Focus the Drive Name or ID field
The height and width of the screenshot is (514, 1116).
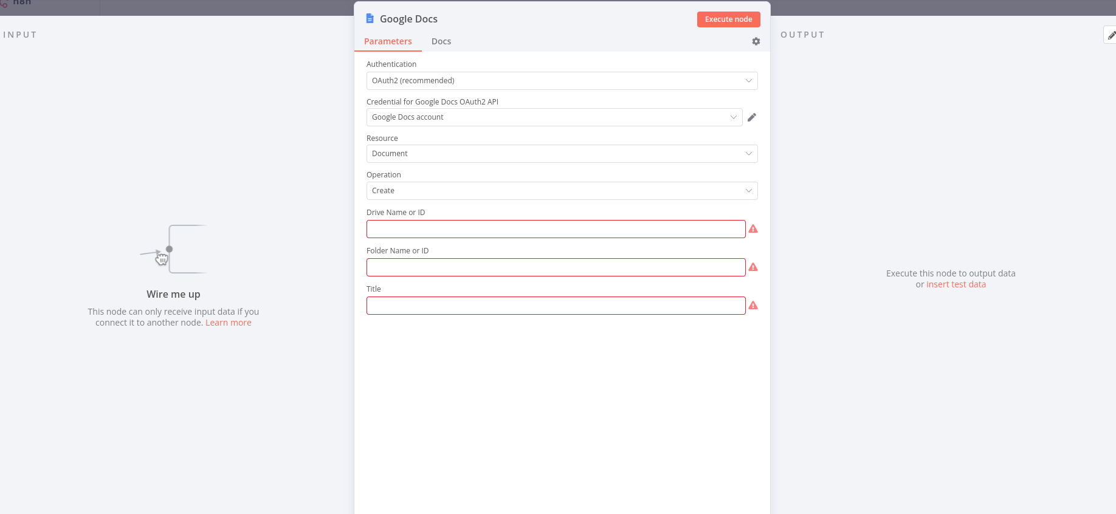[556, 229]
